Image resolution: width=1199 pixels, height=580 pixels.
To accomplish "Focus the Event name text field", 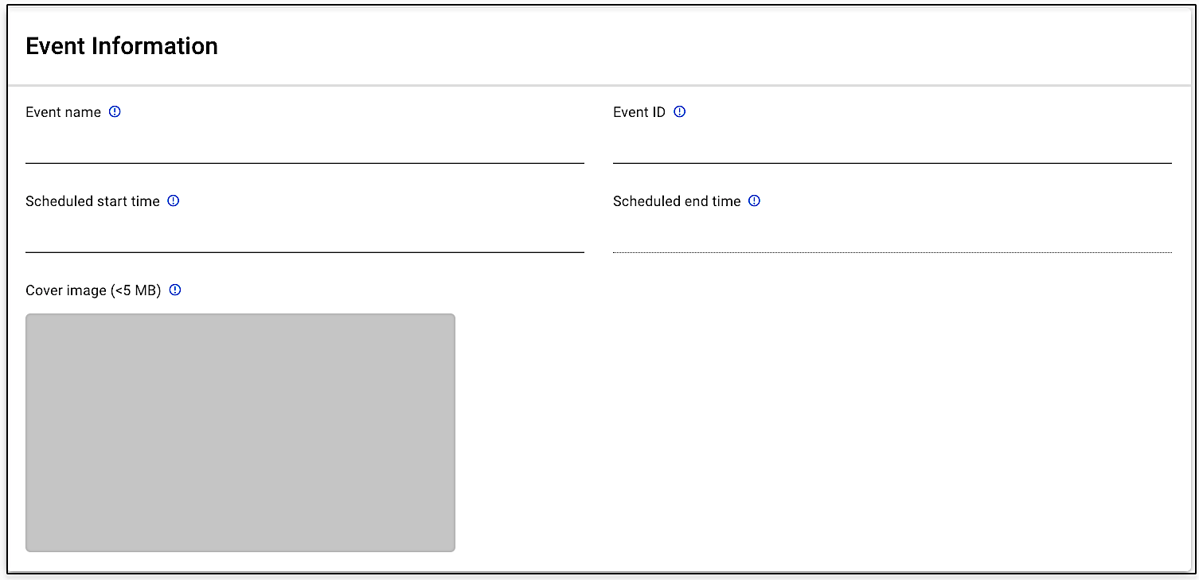I will [x=304, y=147].
